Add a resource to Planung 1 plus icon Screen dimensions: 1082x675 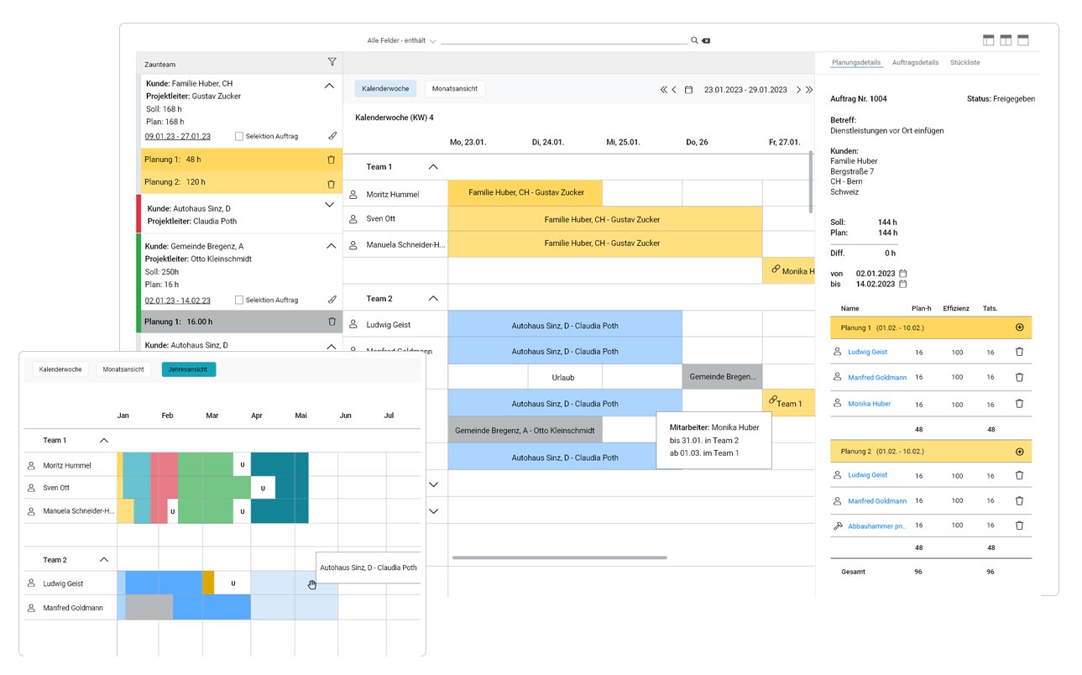(x=1019, y=327)
